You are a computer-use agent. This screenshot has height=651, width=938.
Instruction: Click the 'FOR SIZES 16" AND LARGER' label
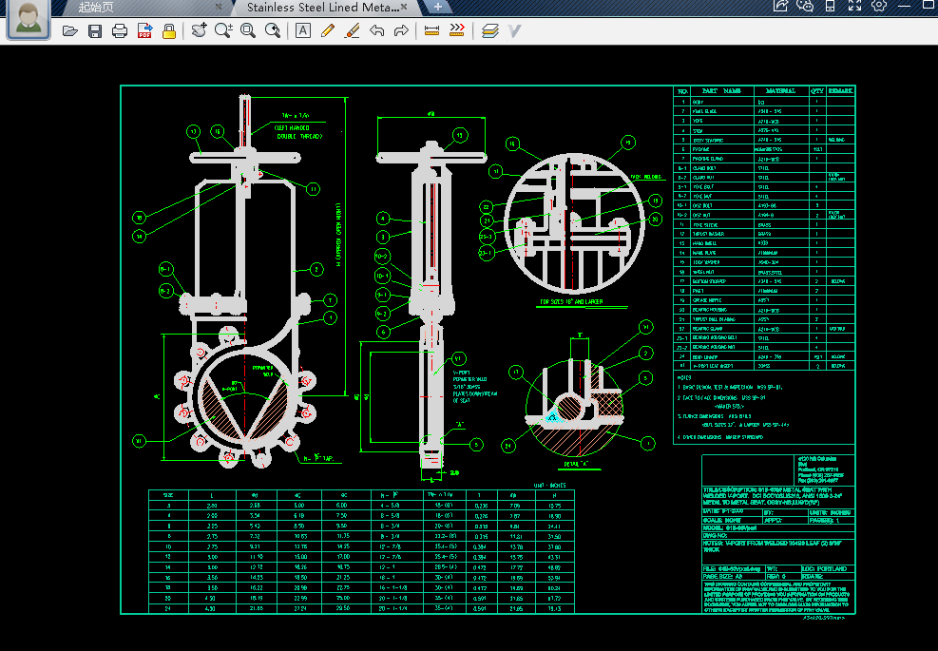click(x=571, y=302)
